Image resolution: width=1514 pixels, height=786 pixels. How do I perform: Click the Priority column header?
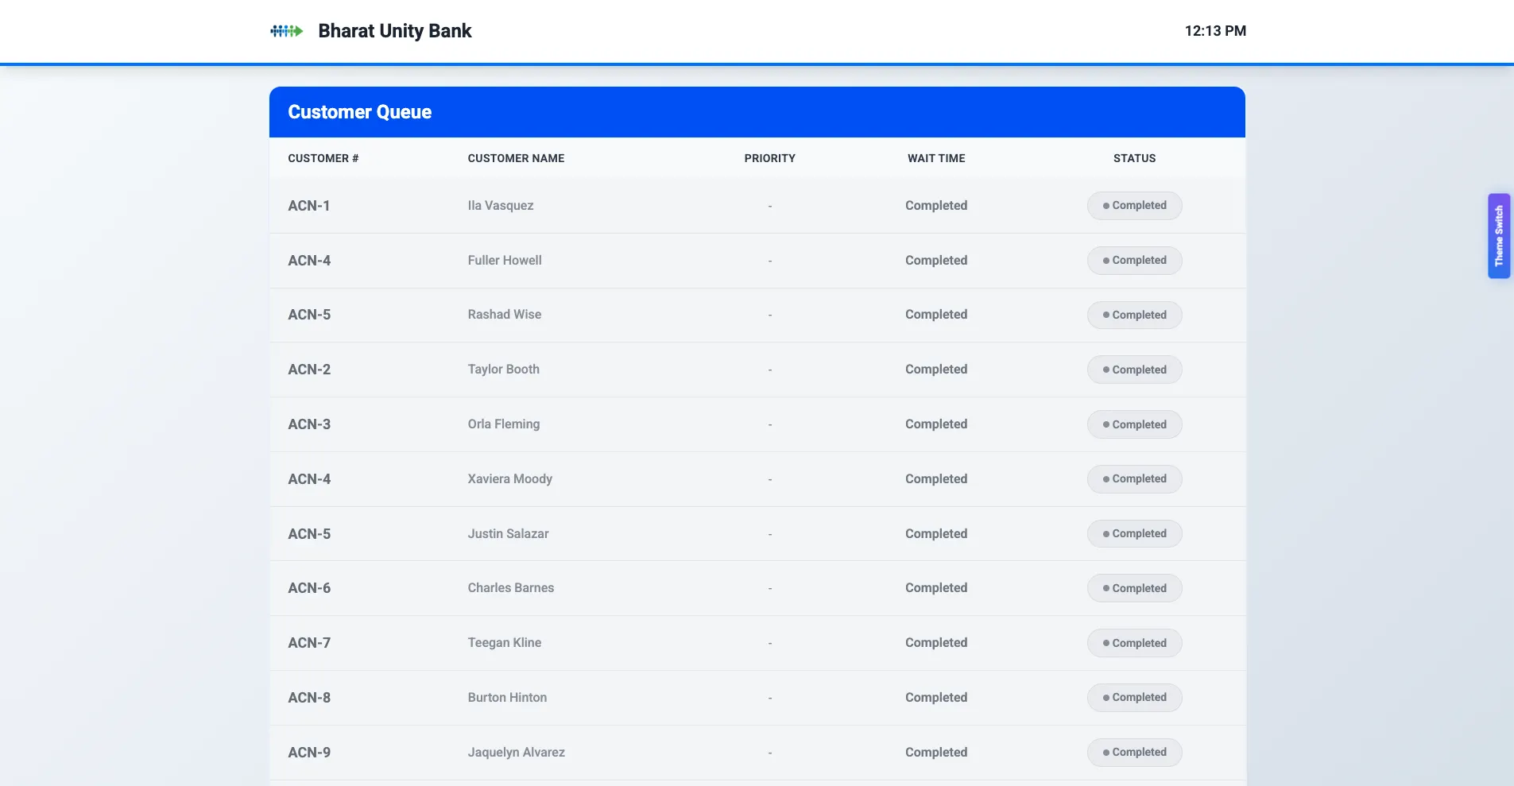point(769,158)
